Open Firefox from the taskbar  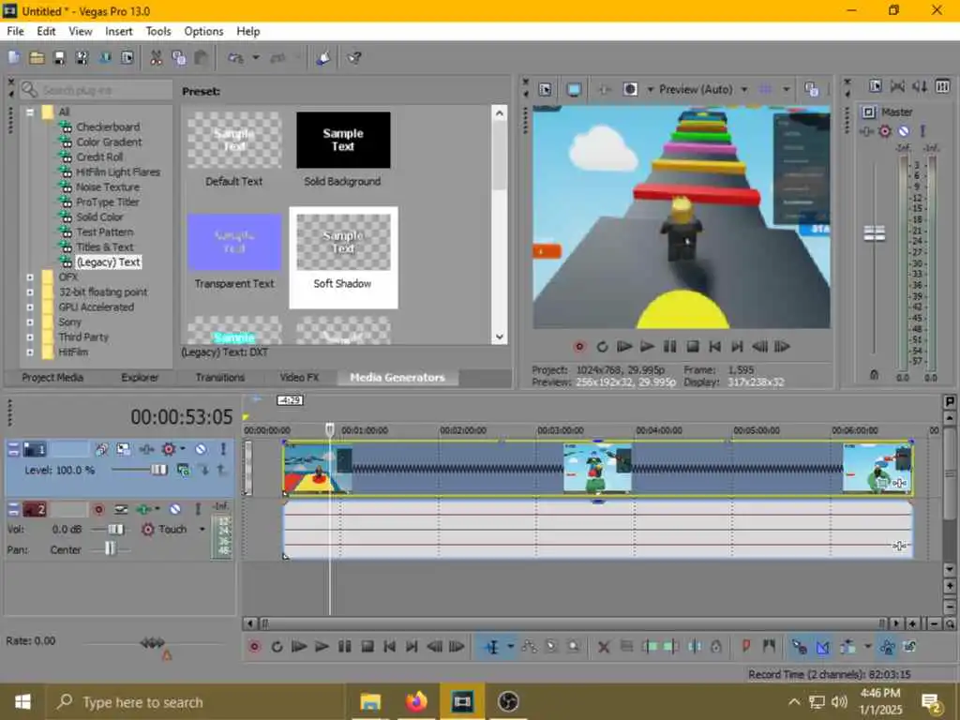tap(416, 701)
